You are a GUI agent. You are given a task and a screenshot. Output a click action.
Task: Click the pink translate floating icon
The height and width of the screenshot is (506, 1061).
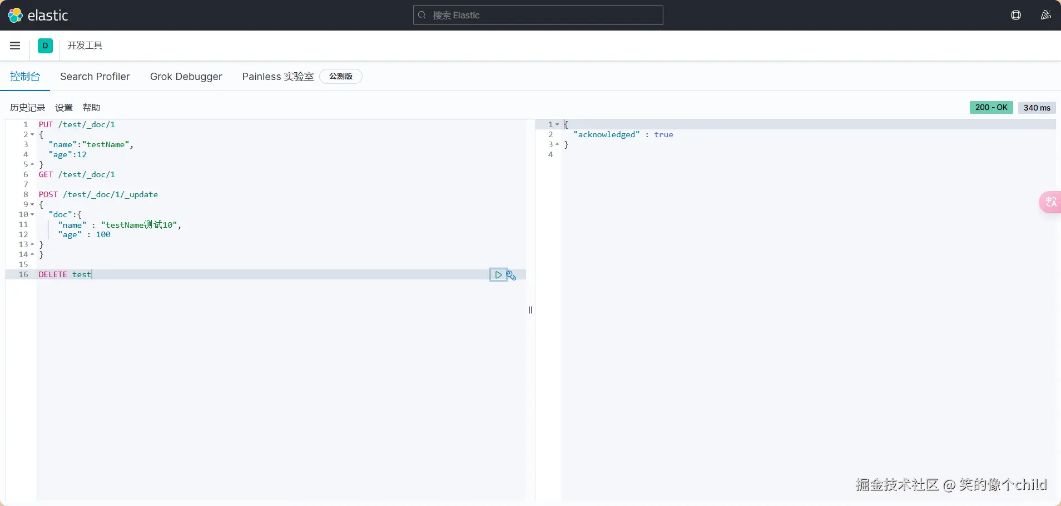click(1050, 202)
